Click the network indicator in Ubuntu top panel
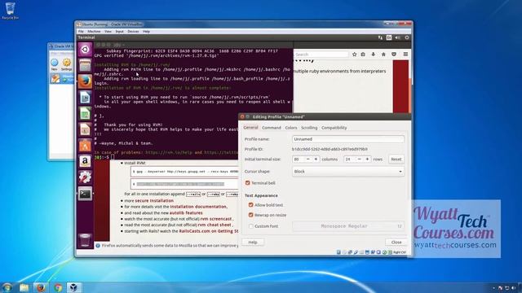522x293 pixels. click(380, 37)
